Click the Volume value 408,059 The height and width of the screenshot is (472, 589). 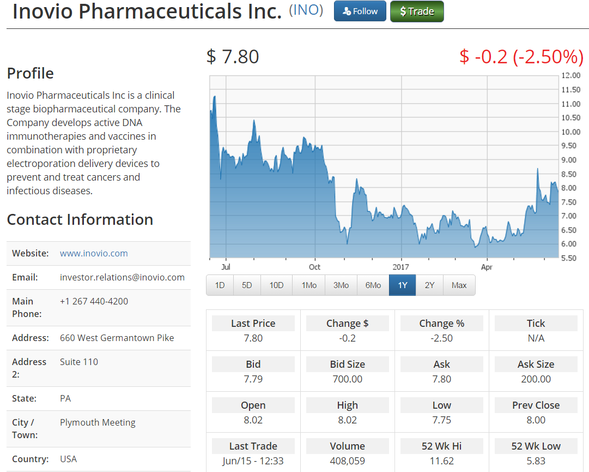(348, 461)
